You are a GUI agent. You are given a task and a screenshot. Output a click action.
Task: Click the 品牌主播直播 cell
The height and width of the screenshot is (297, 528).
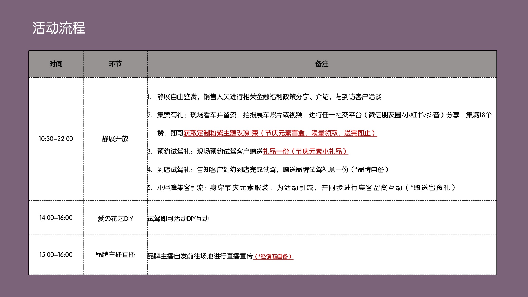115,254
